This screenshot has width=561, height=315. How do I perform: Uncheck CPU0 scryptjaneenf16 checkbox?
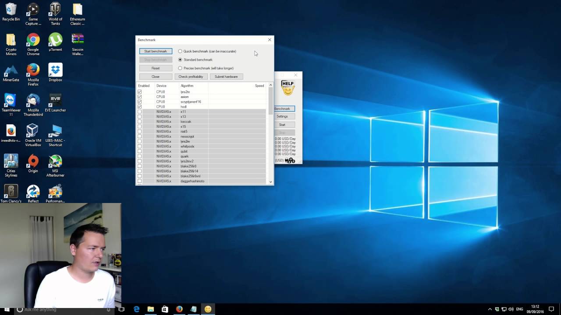point(139,101)
